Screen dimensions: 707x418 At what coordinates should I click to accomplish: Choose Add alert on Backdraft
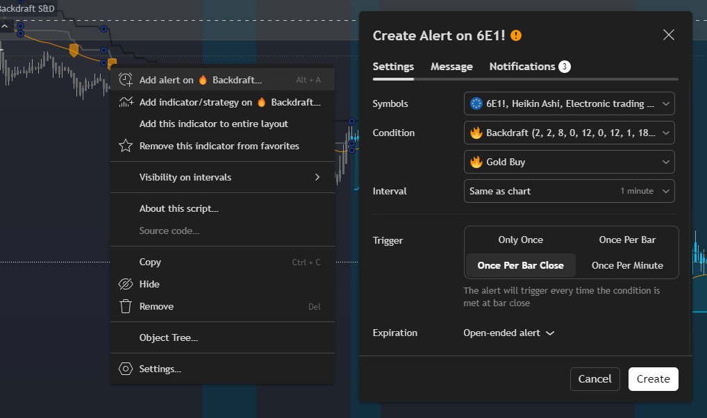coord(222,80)
